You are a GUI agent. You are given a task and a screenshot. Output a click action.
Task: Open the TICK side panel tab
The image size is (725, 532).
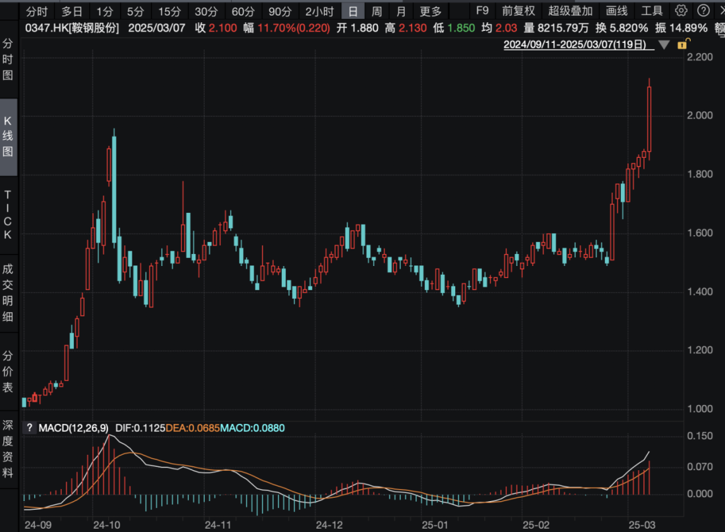tap(8, 214)
